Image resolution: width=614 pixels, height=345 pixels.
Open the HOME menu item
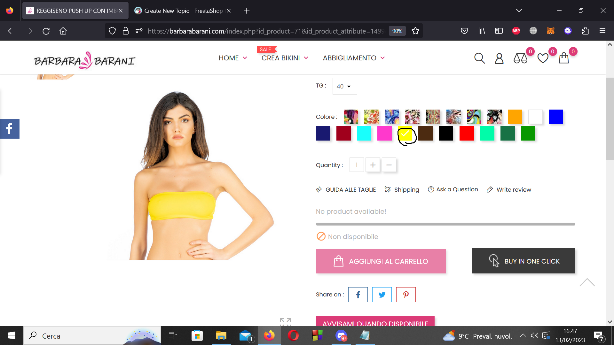(x=229, y=58)
